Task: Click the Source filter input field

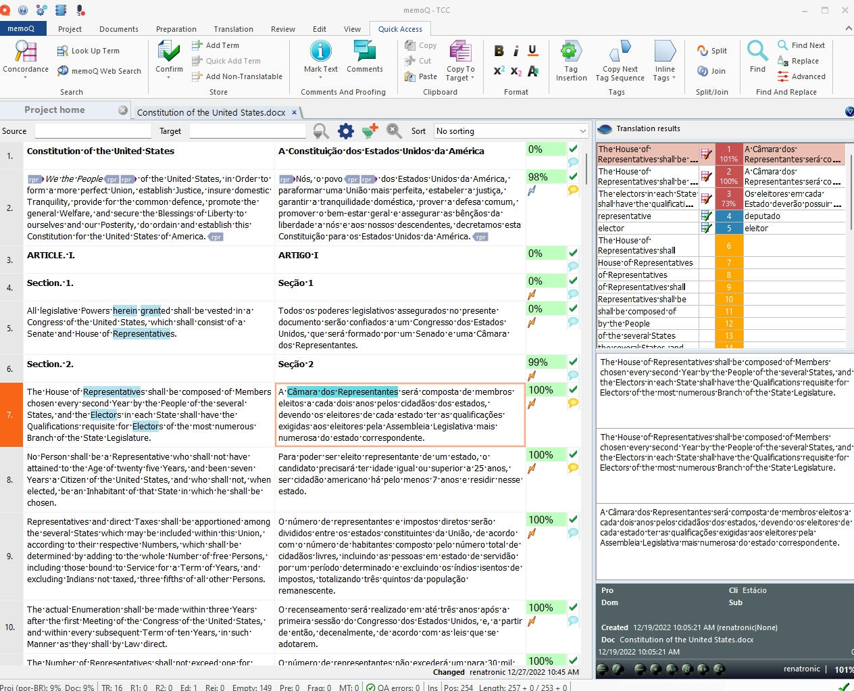Action: click(93, 131)
